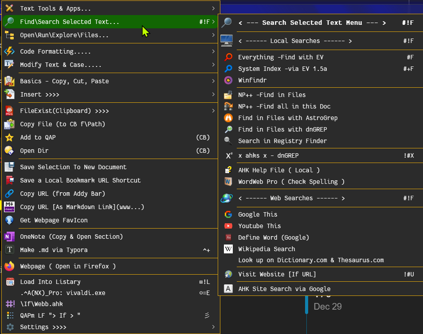This screenshot has height=334, width=423.
Task: Open Look up on Dictionary.com & Thesaurus.com
Action: pyautogui.click(x=311, y=260)
